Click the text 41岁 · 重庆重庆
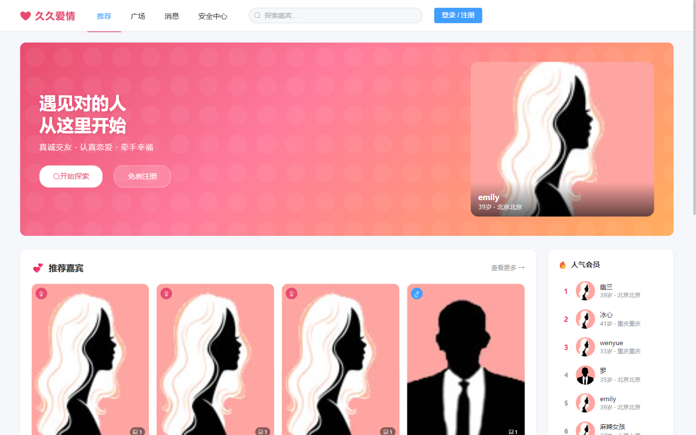696x435 pixels. (x=620, y=324)
